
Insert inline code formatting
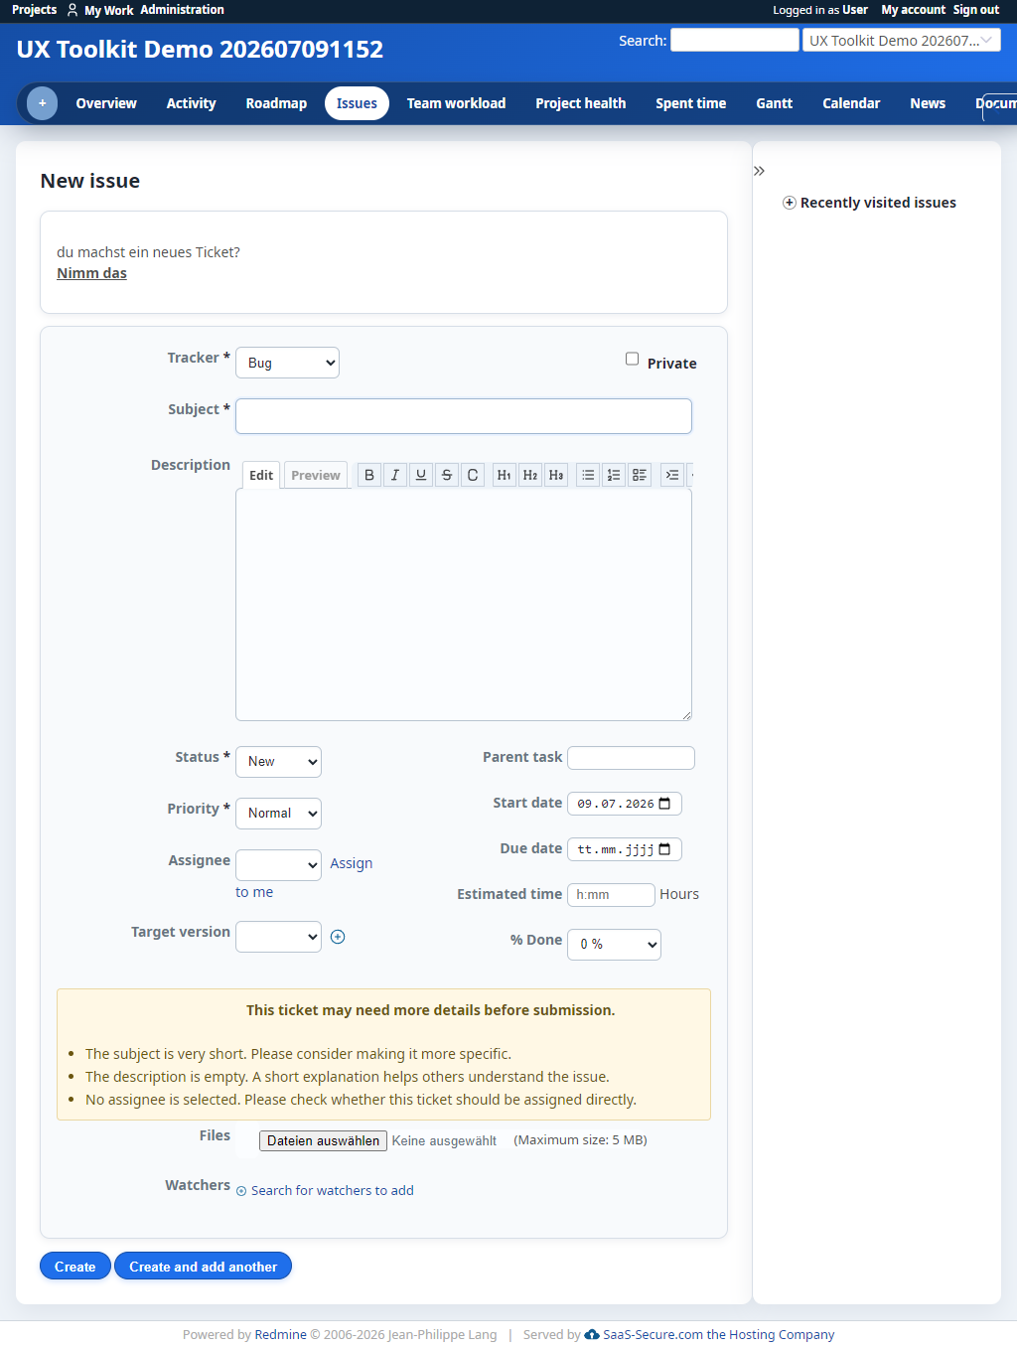pos(473,475)
